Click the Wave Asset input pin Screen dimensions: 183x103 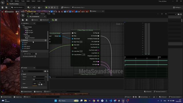coord(73,39)
